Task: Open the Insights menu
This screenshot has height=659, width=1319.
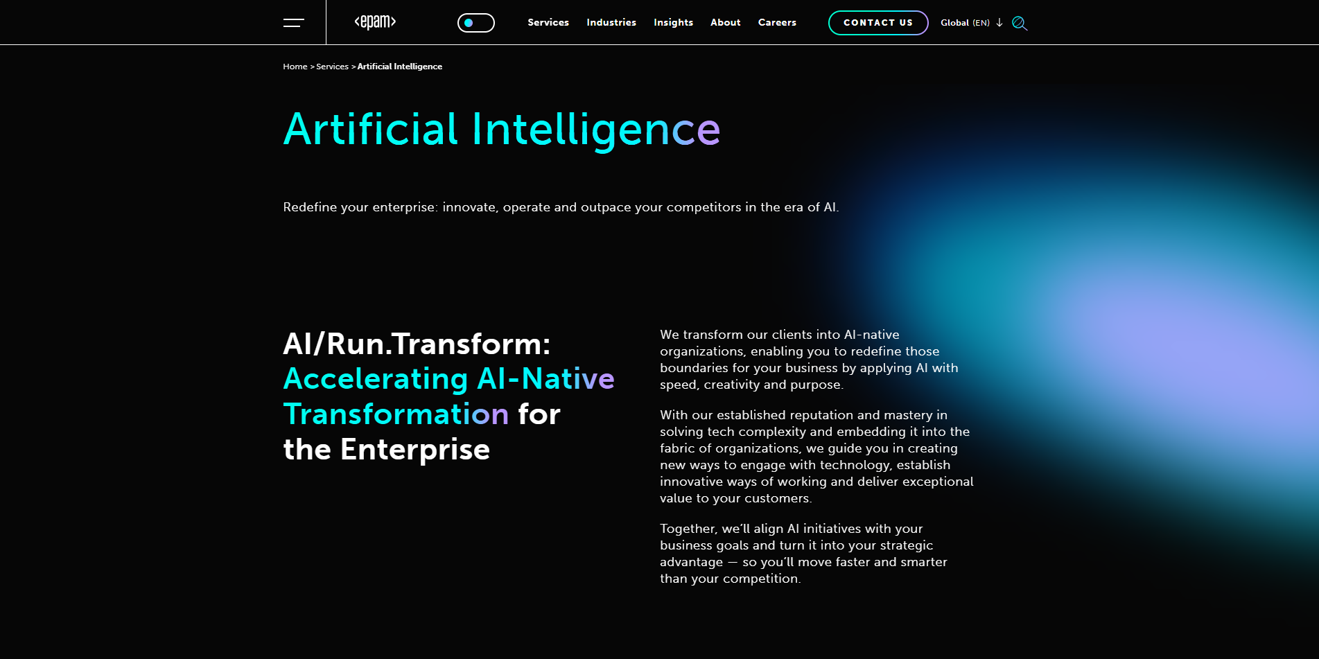Action: click(674, 22)
